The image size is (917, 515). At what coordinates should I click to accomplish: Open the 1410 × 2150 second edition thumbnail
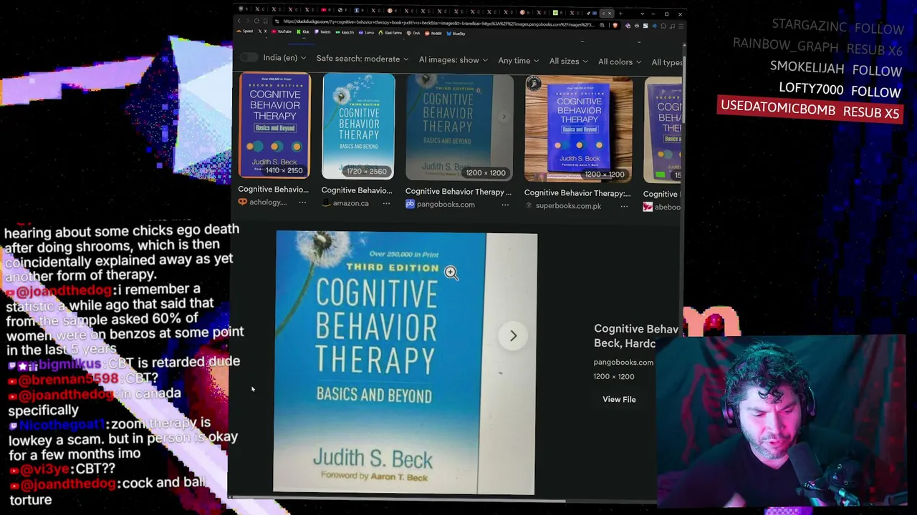coord(274,125)
